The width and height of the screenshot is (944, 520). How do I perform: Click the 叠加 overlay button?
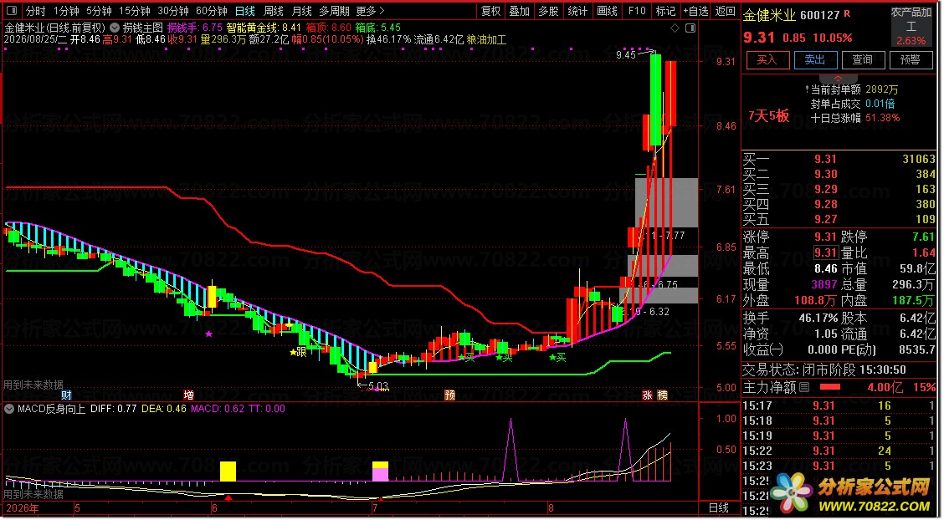[519, 11]
